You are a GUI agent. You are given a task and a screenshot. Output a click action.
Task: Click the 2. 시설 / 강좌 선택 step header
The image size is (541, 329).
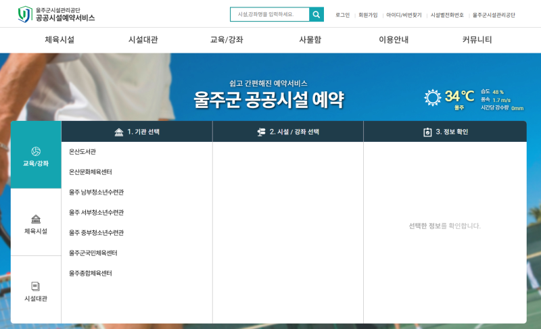[288, 132]
